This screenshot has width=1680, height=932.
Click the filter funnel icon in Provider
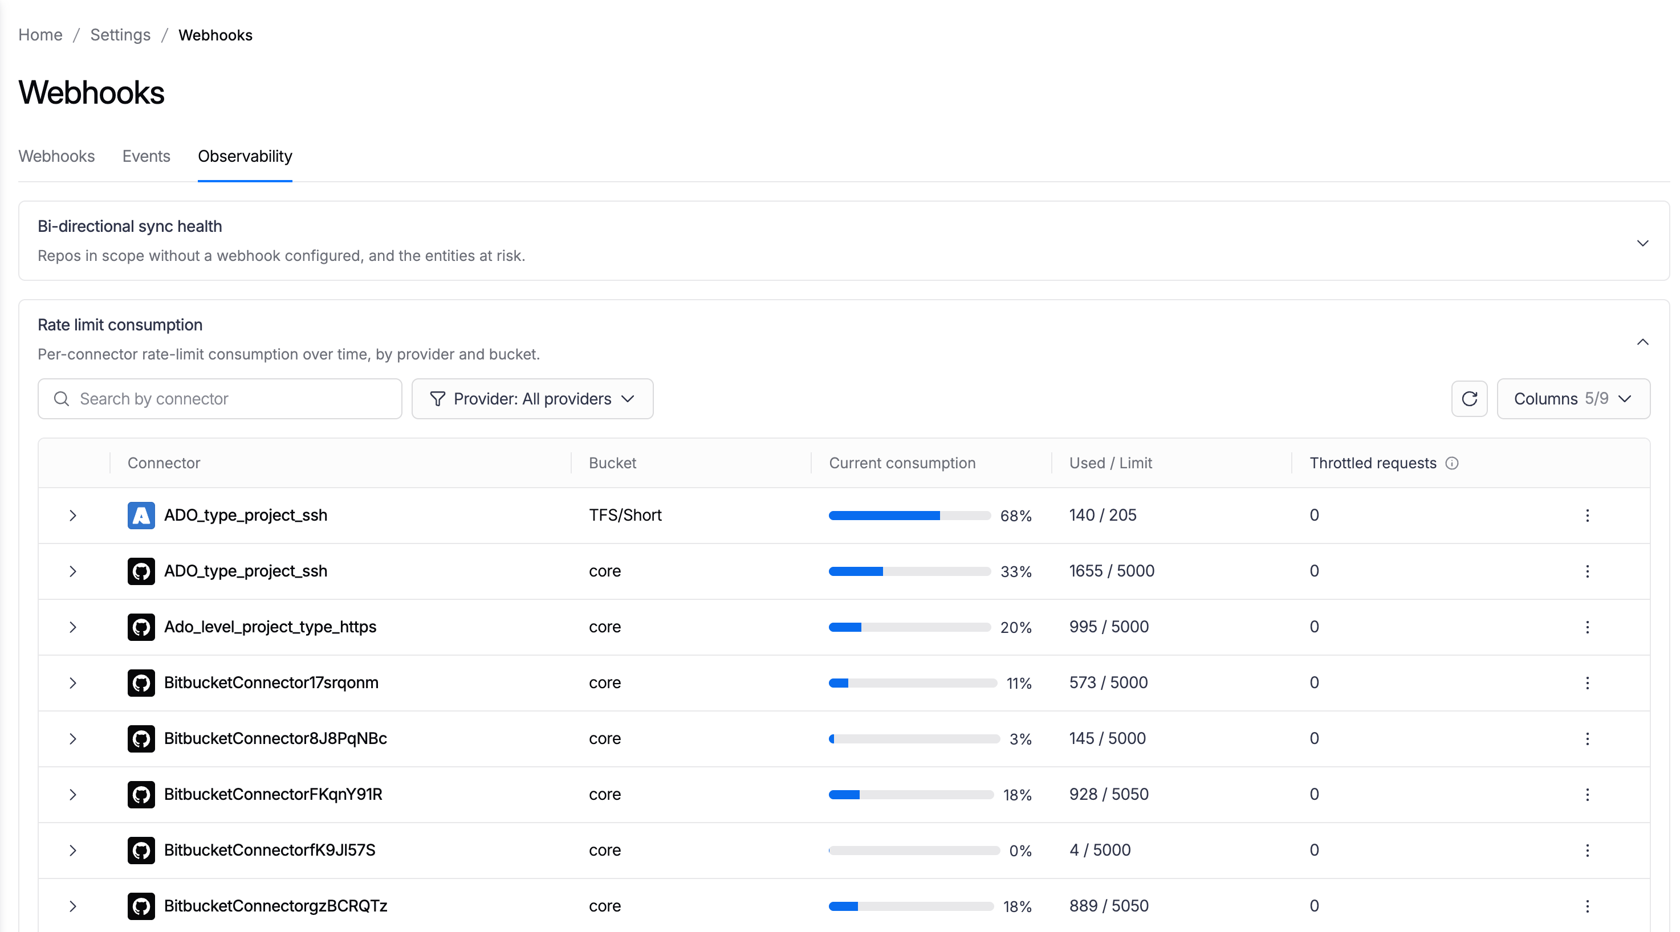point(438,398)
